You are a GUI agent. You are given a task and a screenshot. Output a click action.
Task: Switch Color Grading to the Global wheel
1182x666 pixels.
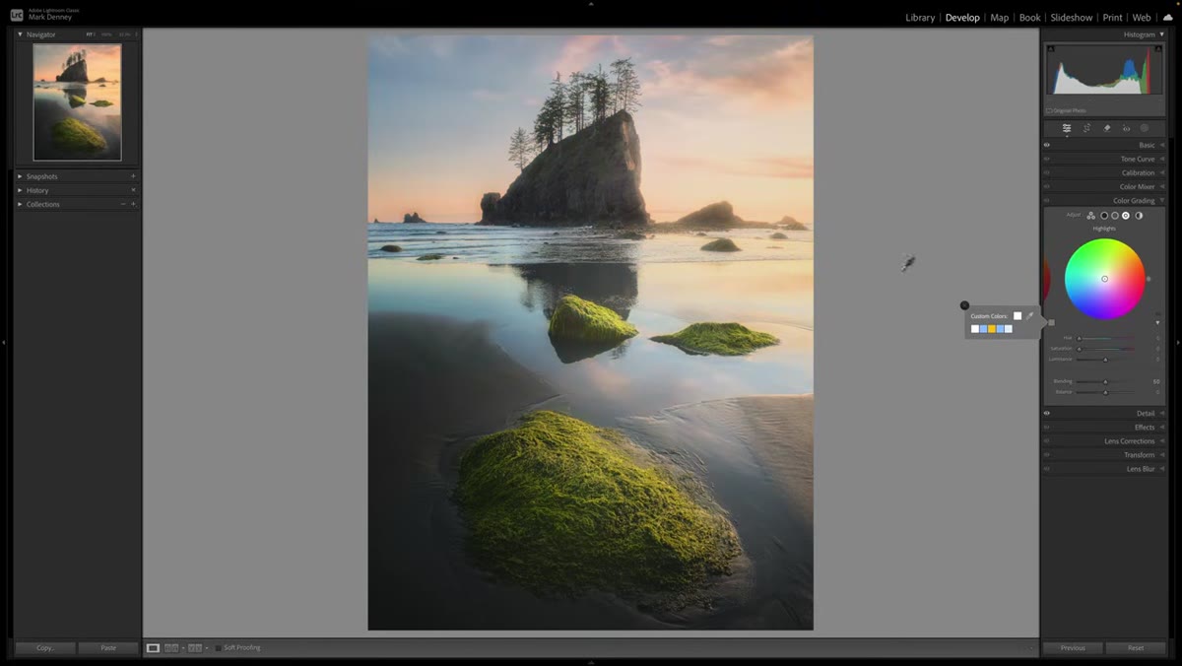(1139, 215)
